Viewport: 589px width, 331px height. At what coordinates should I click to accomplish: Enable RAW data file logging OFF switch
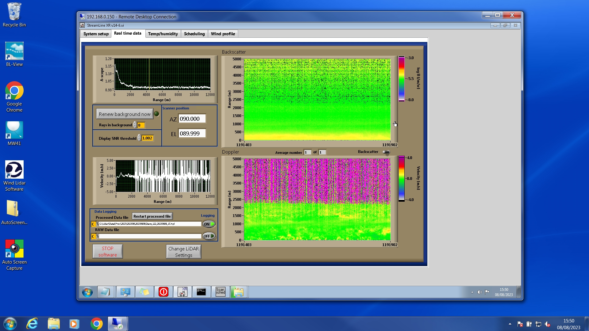pyautogui.click(x=209, y=236)
